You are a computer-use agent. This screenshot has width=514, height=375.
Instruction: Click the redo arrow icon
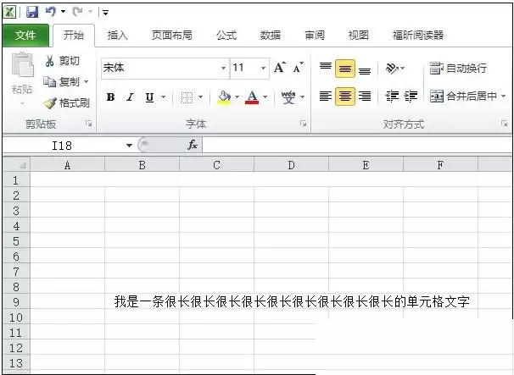tap(78, 12)
